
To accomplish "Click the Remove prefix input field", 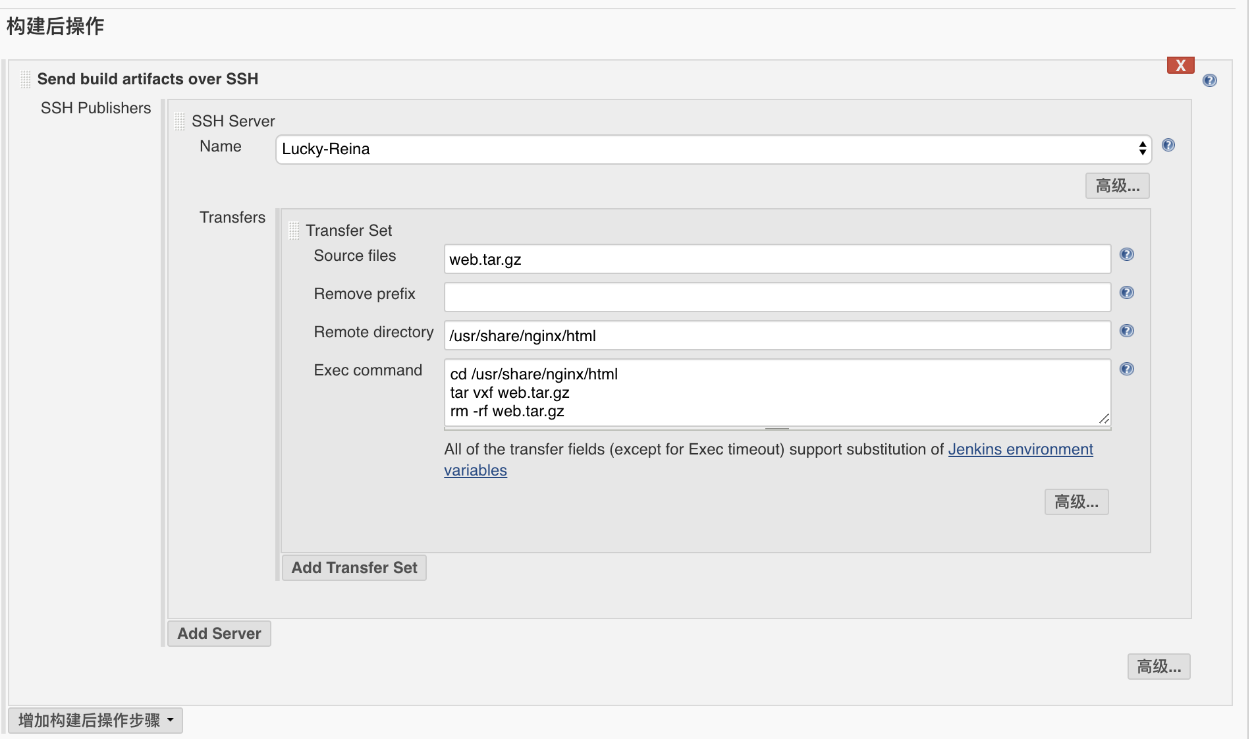I will [x=777, y=298].
